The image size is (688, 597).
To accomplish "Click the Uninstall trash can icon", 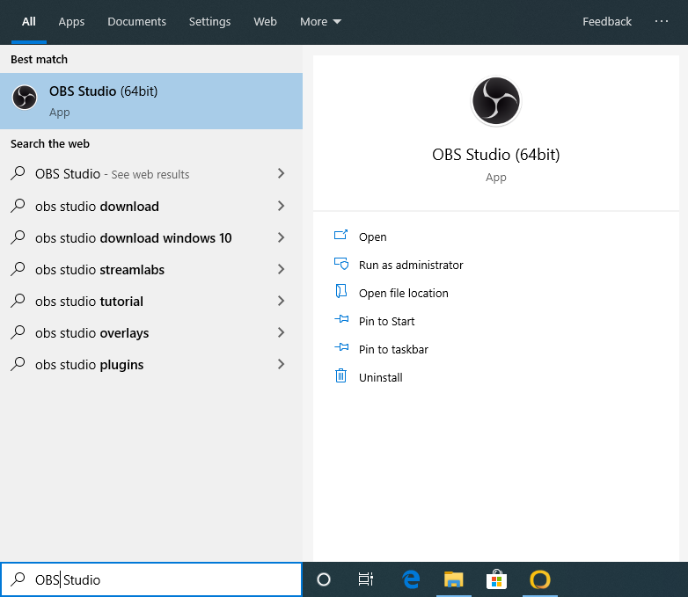I will tap(341, 376).
